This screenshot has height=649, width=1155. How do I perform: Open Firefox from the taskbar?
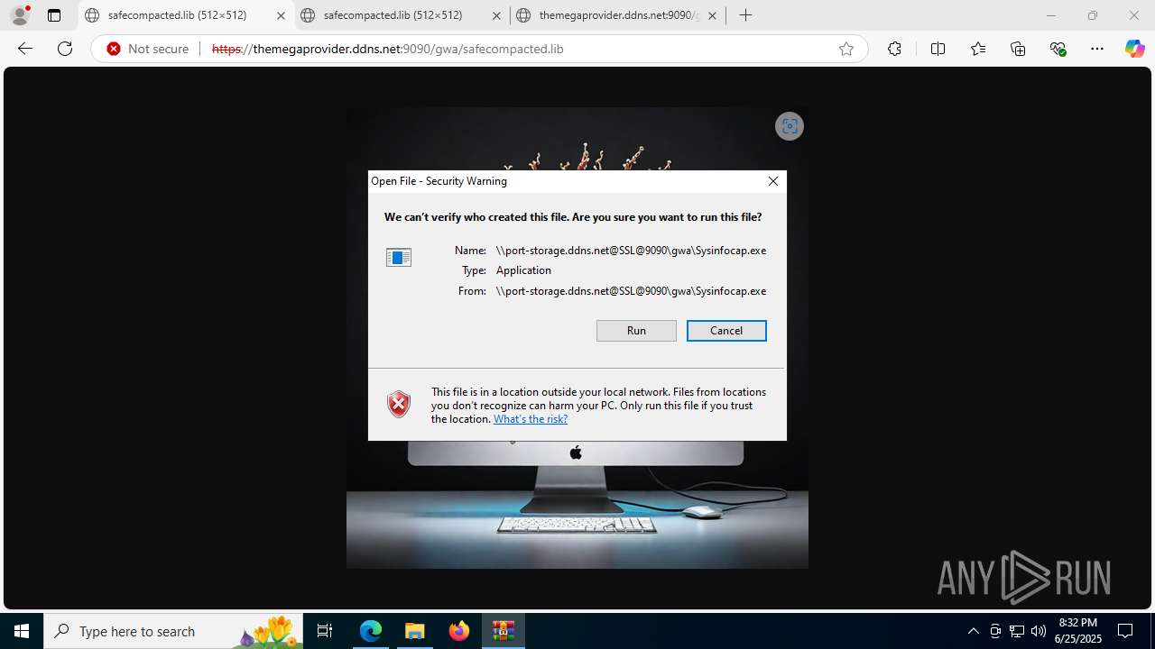click(x=459, y=631)
